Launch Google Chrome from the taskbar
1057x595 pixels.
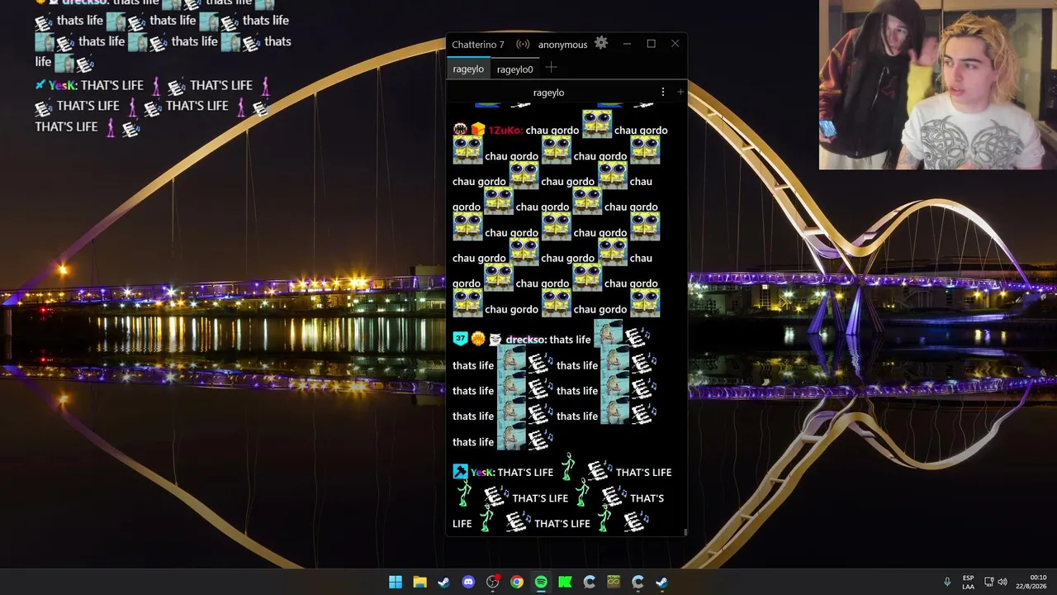coord(516,582)
